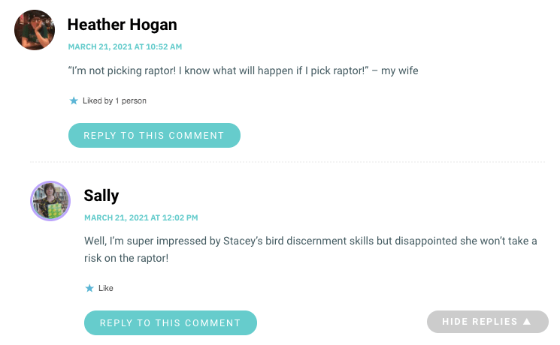Click Heather Hogan's profile avatar
The height and width of the screenshot is (345, 560).
[35, 30]
